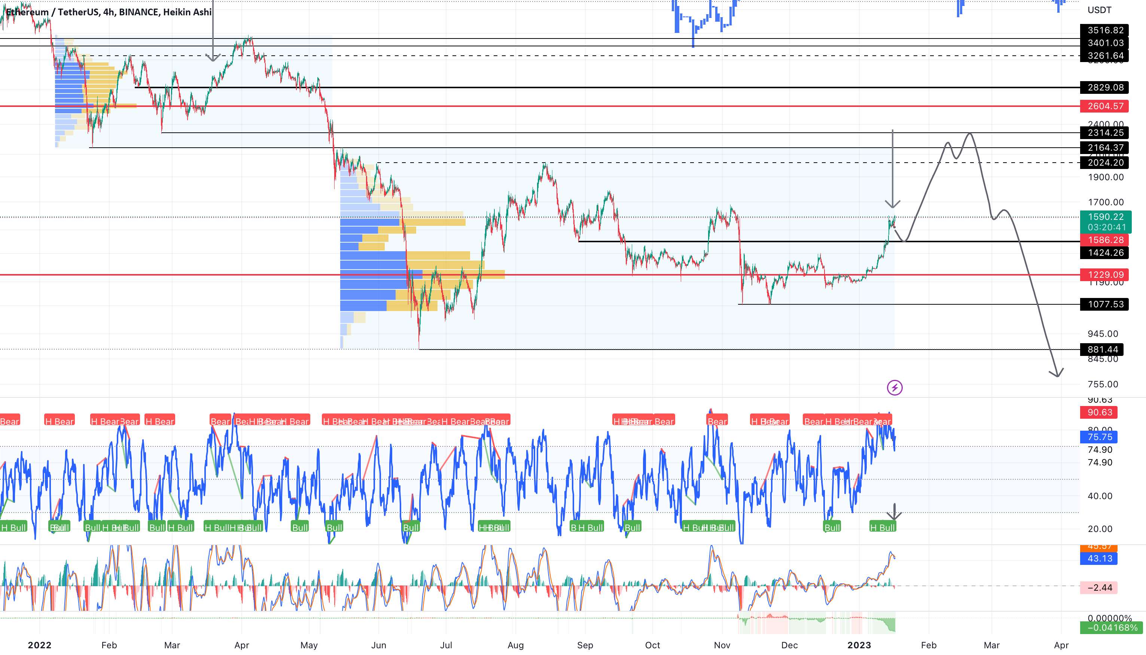Screen dimensions: 1146x655
Task: Select the 1424.26 price label
Action: click(1104, 252)
